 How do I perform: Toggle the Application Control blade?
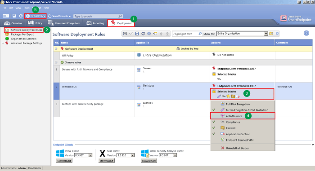coord(243,134)
